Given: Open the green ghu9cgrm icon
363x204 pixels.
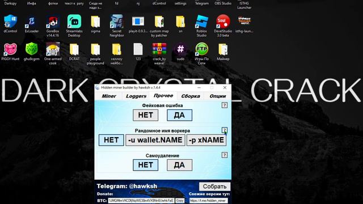Looking at the screenshot, I should coord(32,49).
